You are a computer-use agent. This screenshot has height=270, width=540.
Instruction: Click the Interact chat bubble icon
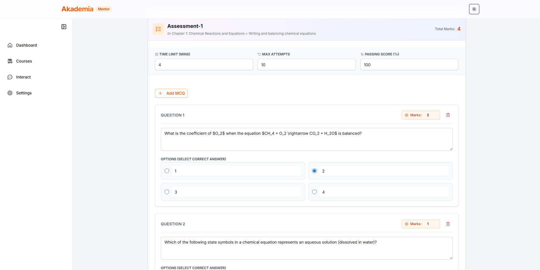tap(10, 77)
